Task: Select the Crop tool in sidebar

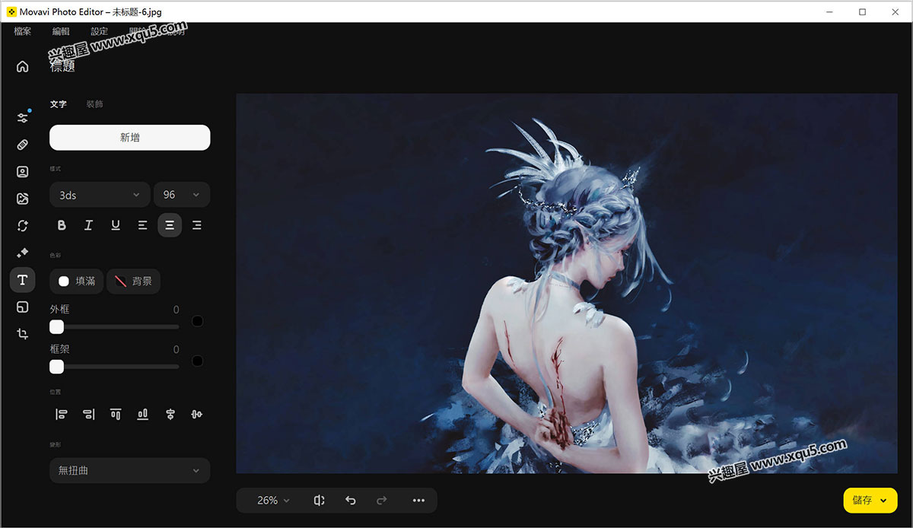Action: 23,334
